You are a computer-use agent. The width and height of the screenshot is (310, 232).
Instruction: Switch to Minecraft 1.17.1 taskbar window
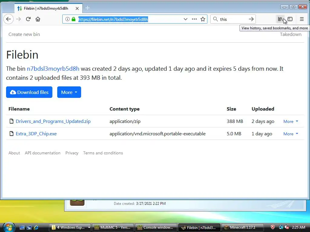(x=242, y=227)
